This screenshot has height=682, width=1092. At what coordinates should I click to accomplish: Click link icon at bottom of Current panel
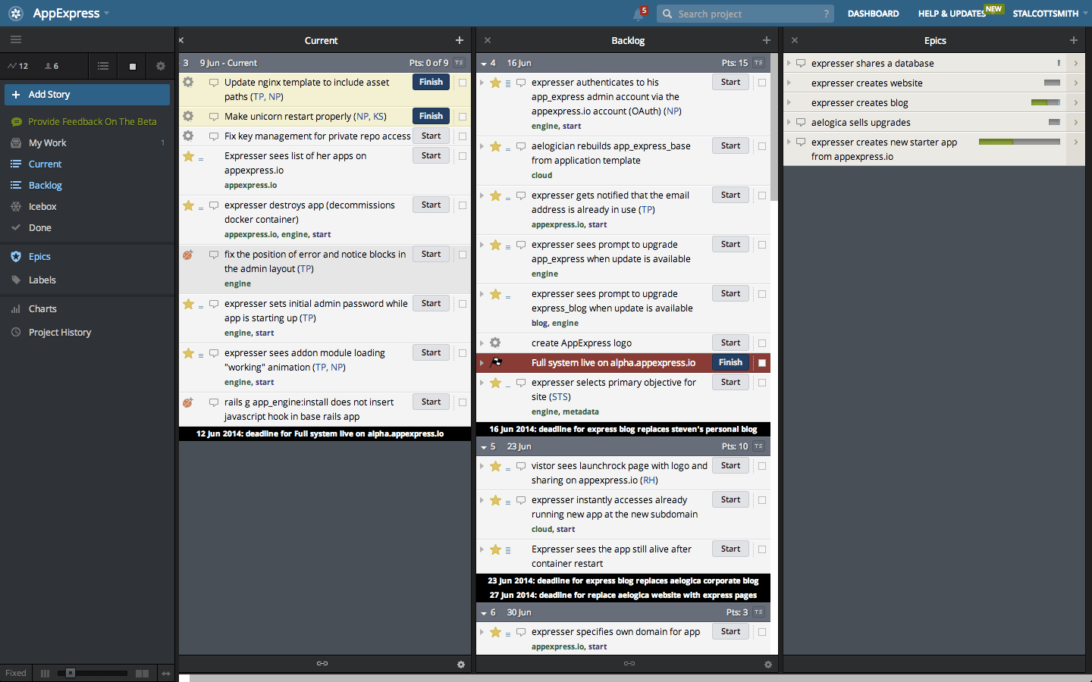pyautogui.click(x=322, y=664)
